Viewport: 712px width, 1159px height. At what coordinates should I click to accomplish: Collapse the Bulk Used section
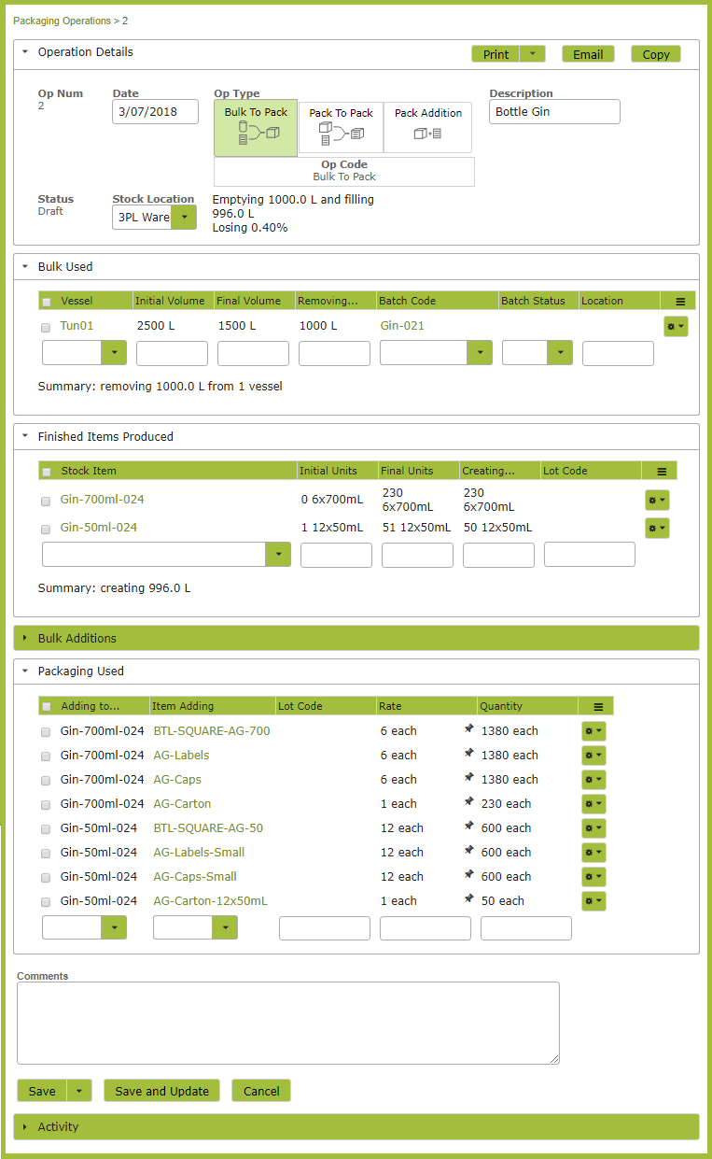[25, 266]
